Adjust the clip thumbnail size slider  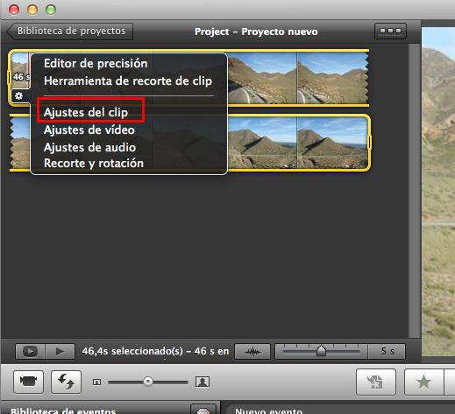click(x=148, y=382)
